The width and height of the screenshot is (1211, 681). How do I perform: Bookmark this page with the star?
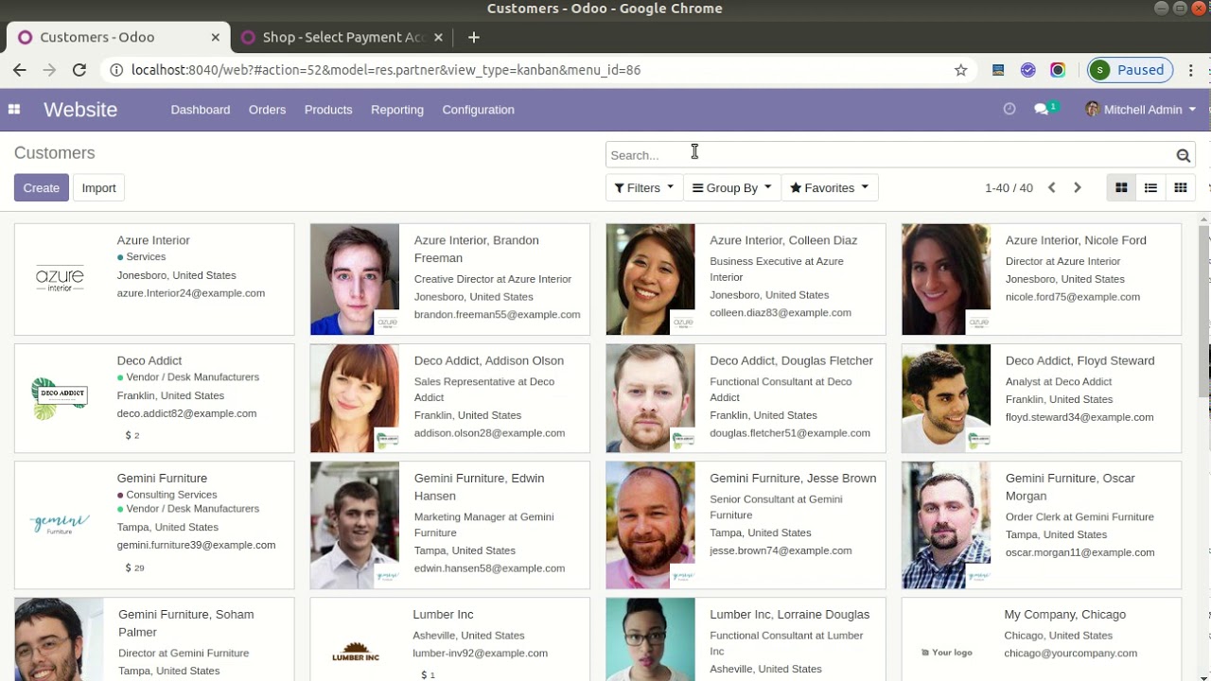pyautogui.click(x=961, y=70)
